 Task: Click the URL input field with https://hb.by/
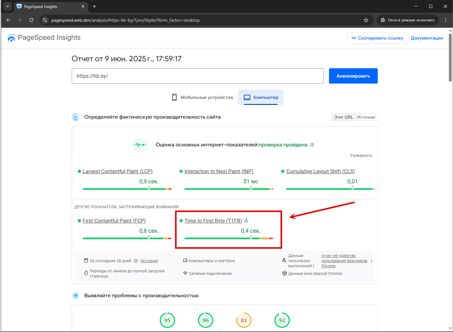coord(198,76)
